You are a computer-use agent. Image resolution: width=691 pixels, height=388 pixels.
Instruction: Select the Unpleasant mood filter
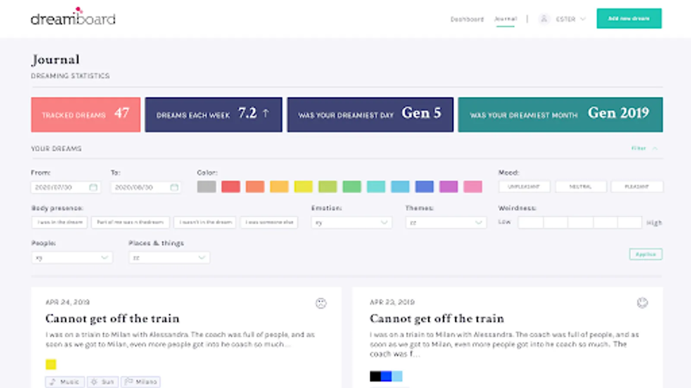[x=524, y=187]
